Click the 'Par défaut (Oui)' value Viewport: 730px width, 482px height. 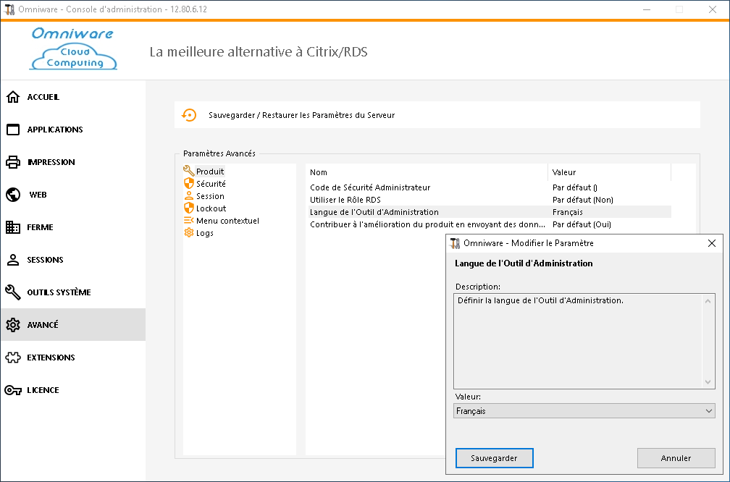[x=582, y=224]
